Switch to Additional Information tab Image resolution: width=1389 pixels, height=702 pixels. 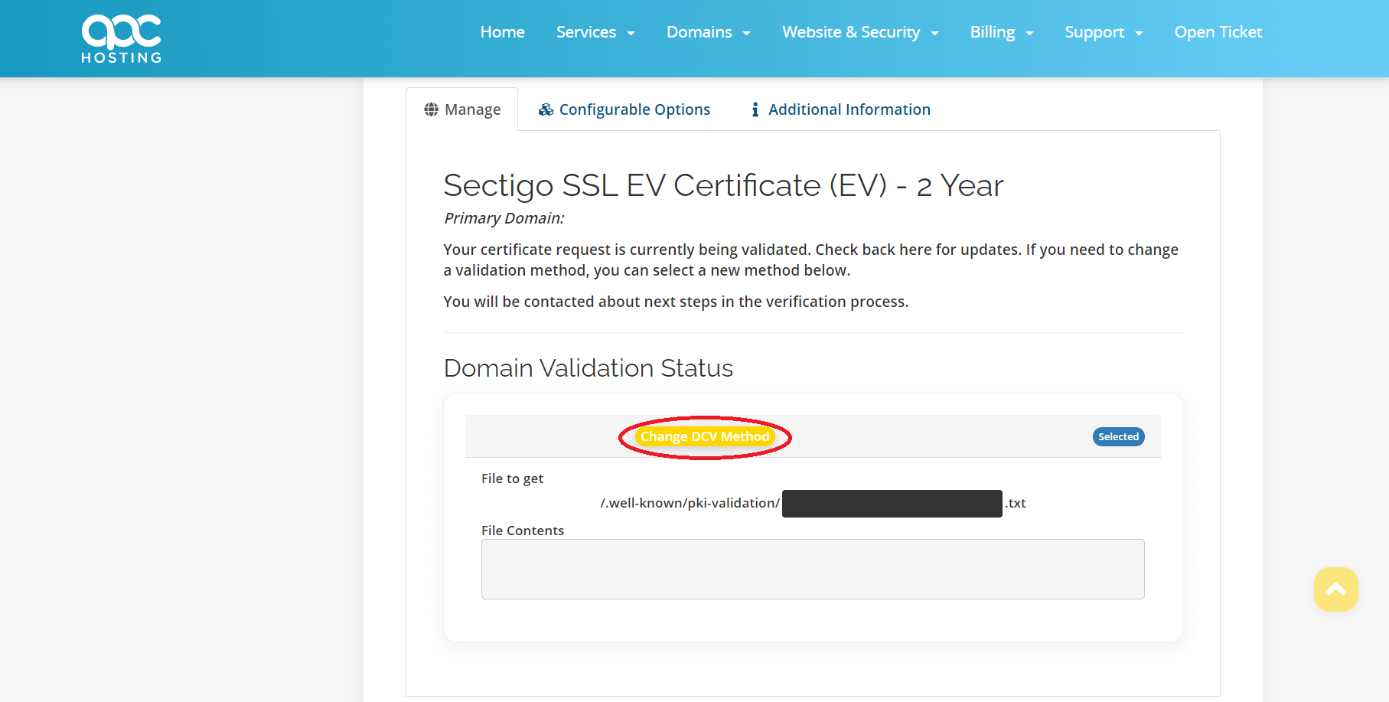(840, 109)
